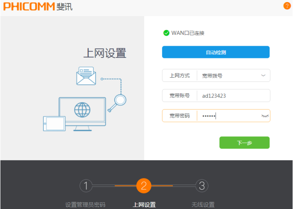Show the 宽带密码 with the eye icon
This screenshot has width=293, height=209.
pos(265,116)
